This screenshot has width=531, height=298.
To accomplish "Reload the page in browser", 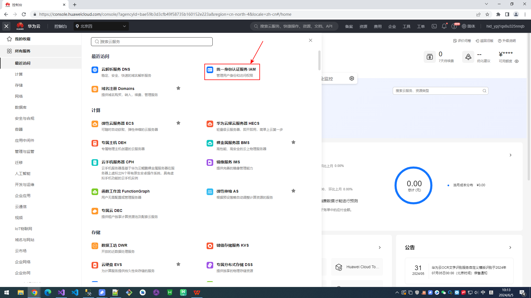I will [x=24, y=14].
